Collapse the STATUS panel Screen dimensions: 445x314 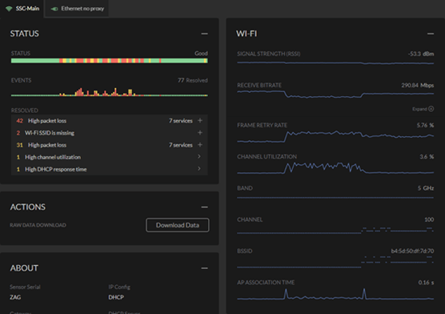click(x=204, y=34)
